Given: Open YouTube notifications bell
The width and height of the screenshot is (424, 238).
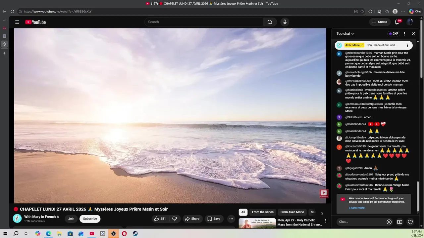Looking at the screenshot, I should click(x=397, y=22).
